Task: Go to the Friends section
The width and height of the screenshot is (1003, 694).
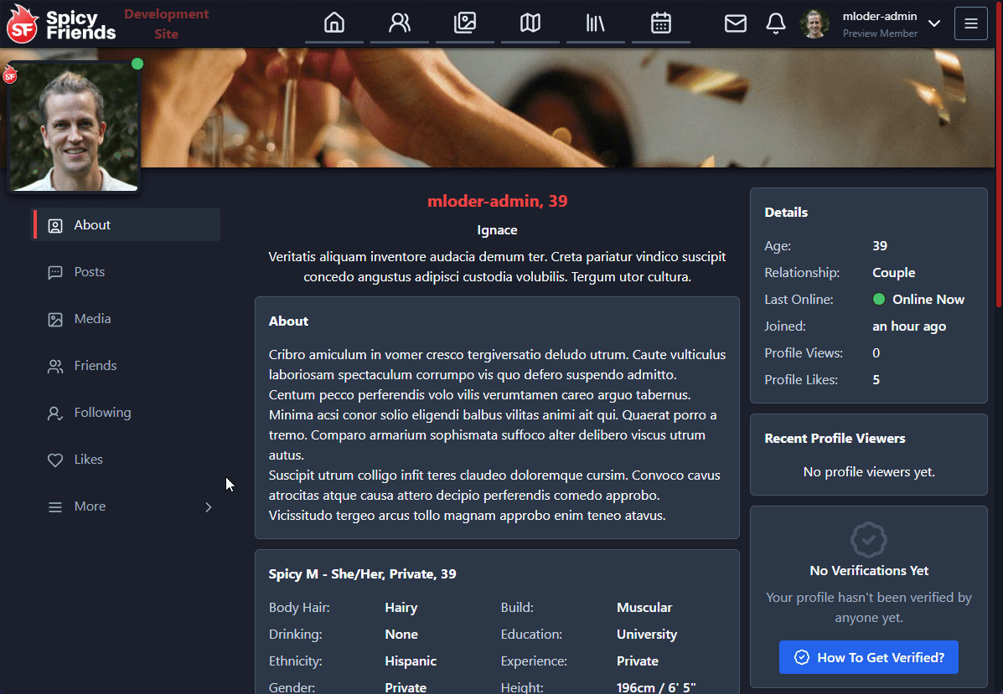Action: [x=95, y=366]
